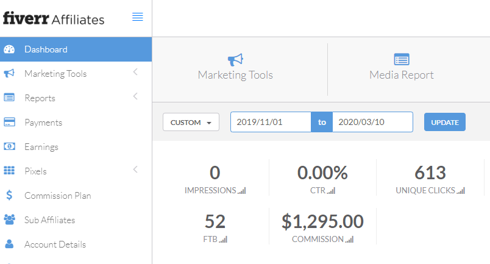Click the Earnings money icon

pyautogui.click(x=9, y=147)
